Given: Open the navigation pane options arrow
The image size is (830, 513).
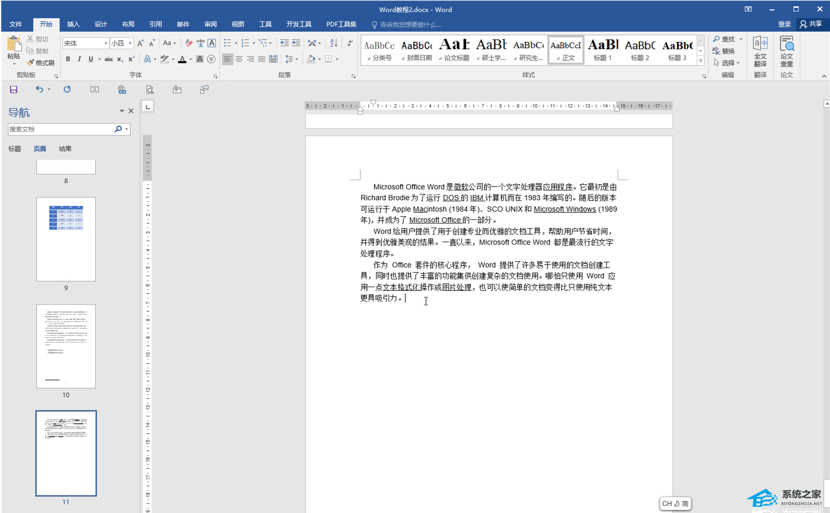Looking at the screenshot, I should pos(122,111).
